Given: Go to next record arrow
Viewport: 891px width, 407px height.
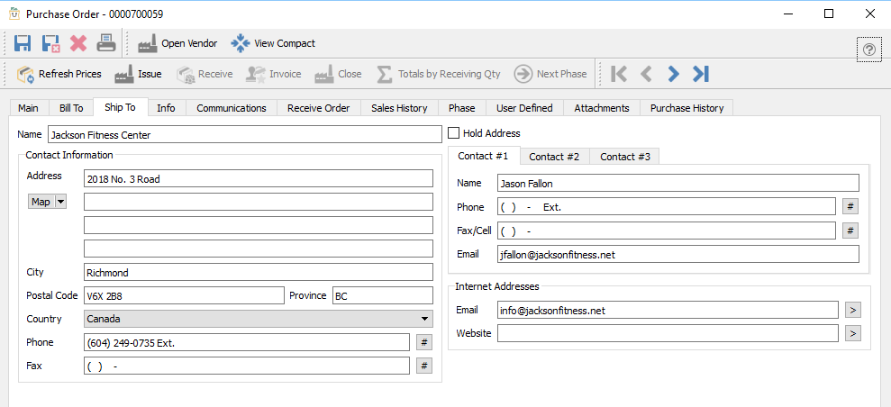Looking at the screenshot, I should tap(673, 74).
